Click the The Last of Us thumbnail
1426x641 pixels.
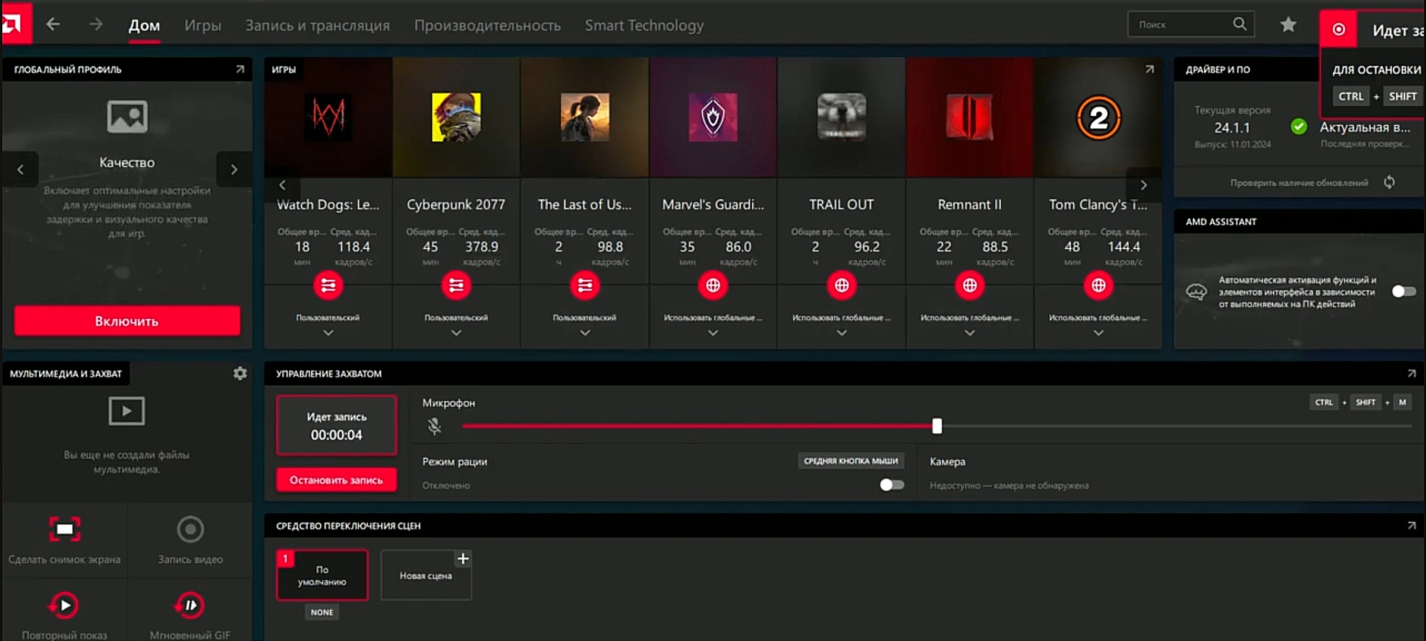(585, 117)
